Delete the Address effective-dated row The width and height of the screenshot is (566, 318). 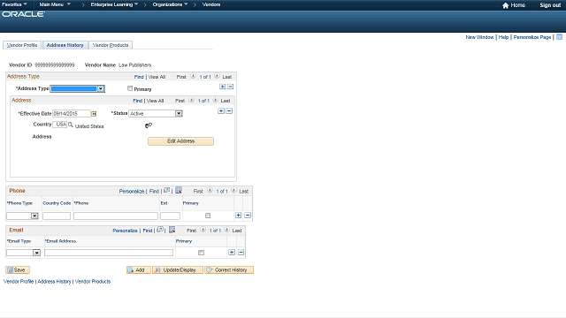point(229,111)
